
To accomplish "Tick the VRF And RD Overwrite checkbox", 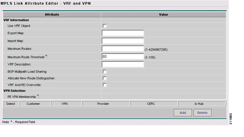I will pos(105,85).
